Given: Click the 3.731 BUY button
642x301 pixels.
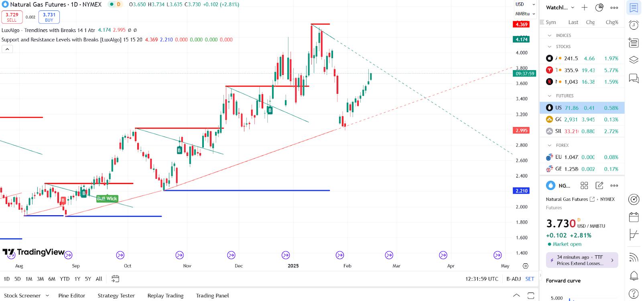Looking at the screenshot, I should (x=49, y=17).
